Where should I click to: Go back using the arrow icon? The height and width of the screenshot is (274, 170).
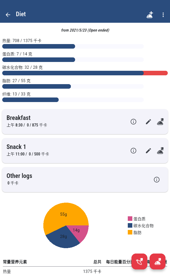[x=8, y=15]
